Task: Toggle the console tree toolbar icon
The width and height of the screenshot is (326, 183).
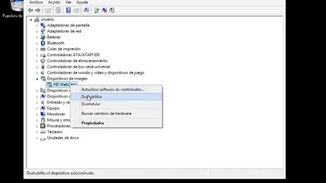Action: [x=48, y=10]
